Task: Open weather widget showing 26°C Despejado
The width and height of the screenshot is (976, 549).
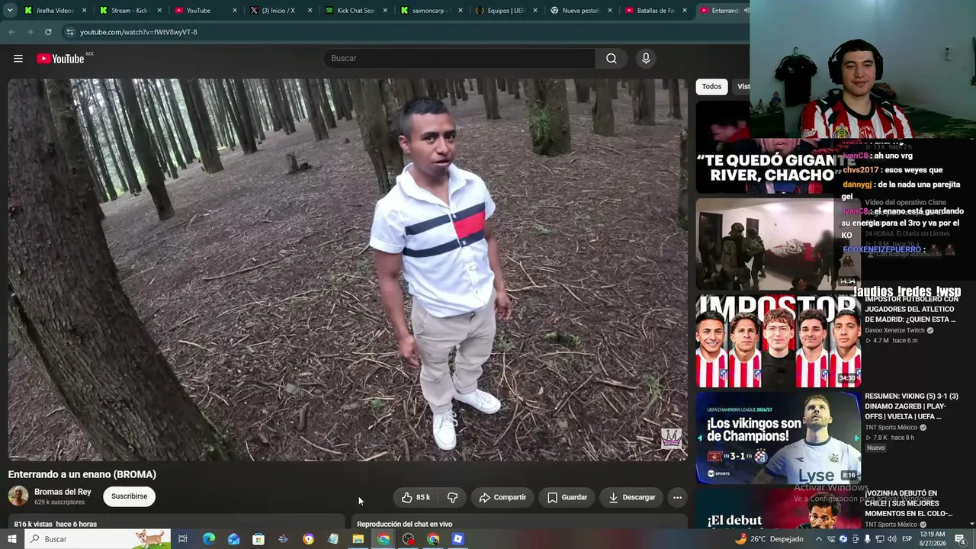Action: click(769, 539)
